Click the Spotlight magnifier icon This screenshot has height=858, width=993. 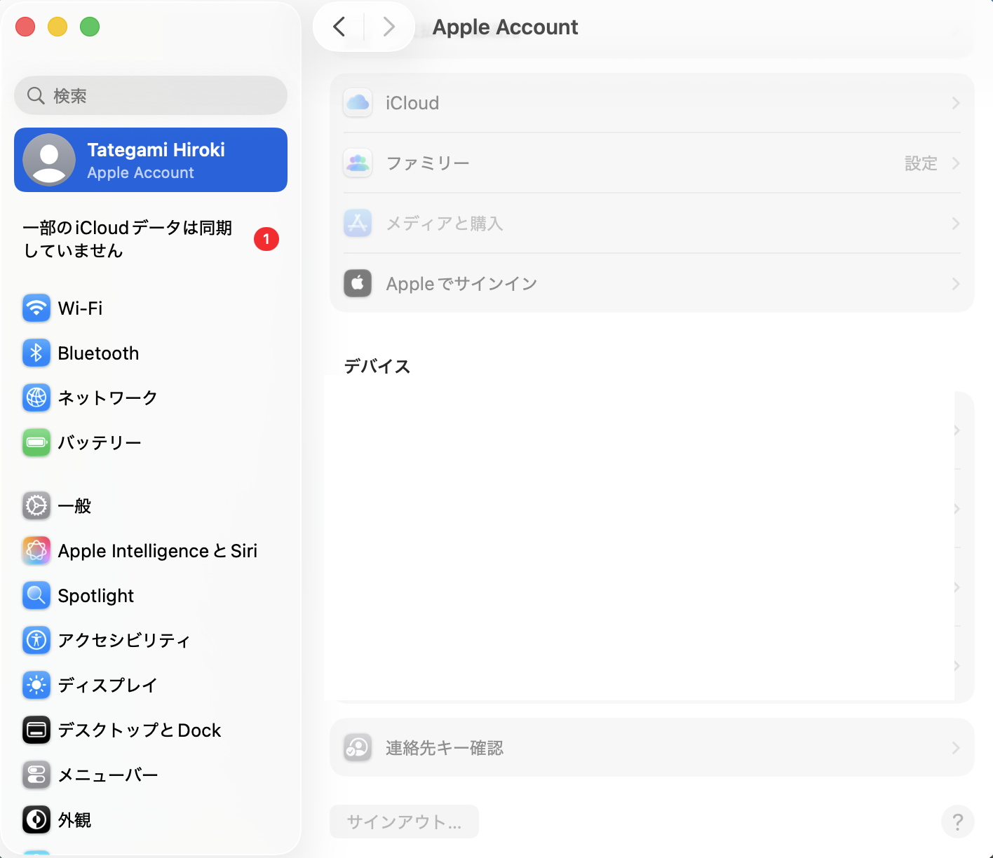(36, 595)
